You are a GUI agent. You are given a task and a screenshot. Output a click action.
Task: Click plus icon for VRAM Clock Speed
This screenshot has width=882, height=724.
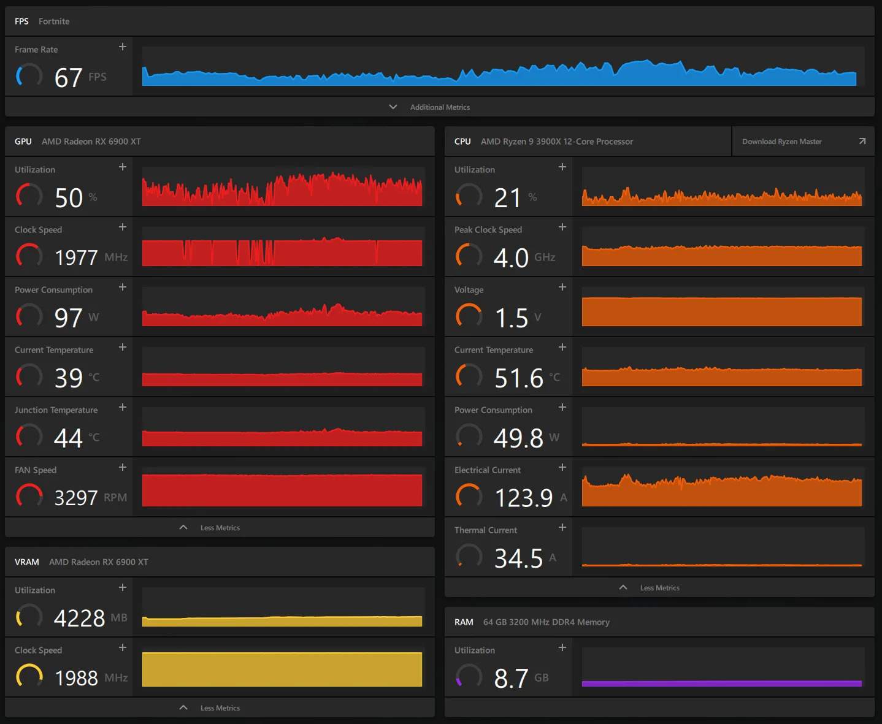pyautogui.click(x=123, y=647)
